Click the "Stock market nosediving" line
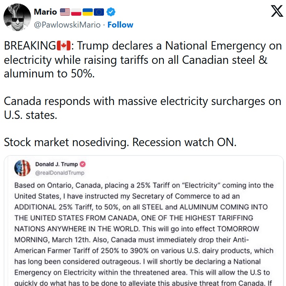The image size is (286, 286). tap(120, 142)
